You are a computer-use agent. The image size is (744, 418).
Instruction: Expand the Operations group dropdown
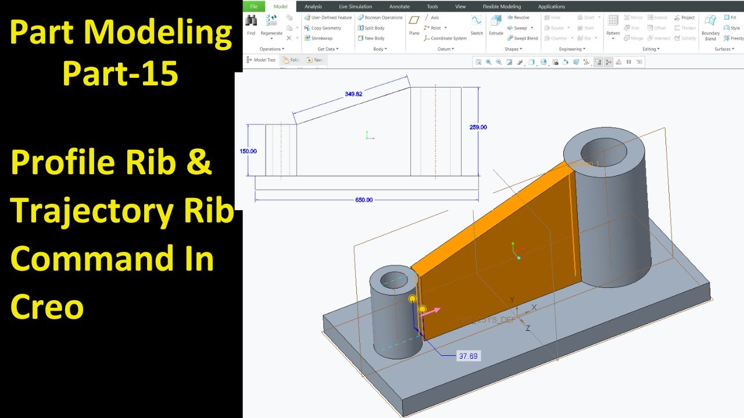[x=272, y=49]
